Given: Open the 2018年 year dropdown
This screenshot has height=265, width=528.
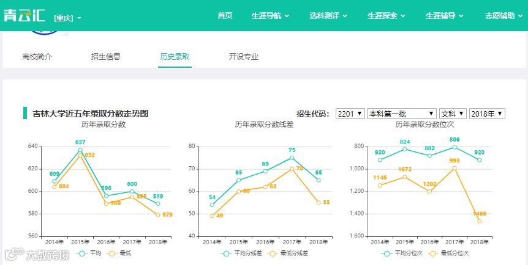Looking at the screenshot, I should pos(487,114).
